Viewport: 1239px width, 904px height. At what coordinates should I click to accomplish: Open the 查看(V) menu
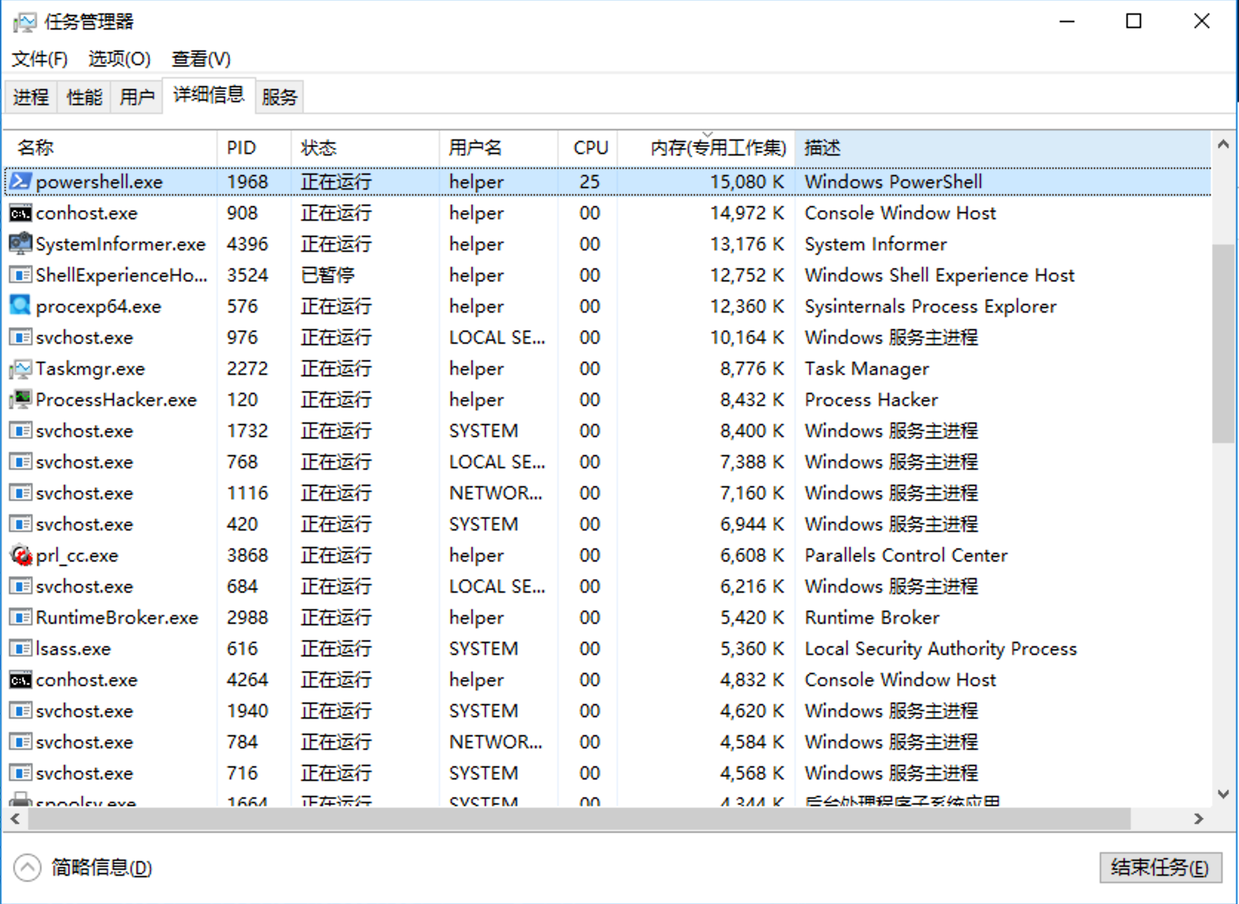(x=201, y=59)
